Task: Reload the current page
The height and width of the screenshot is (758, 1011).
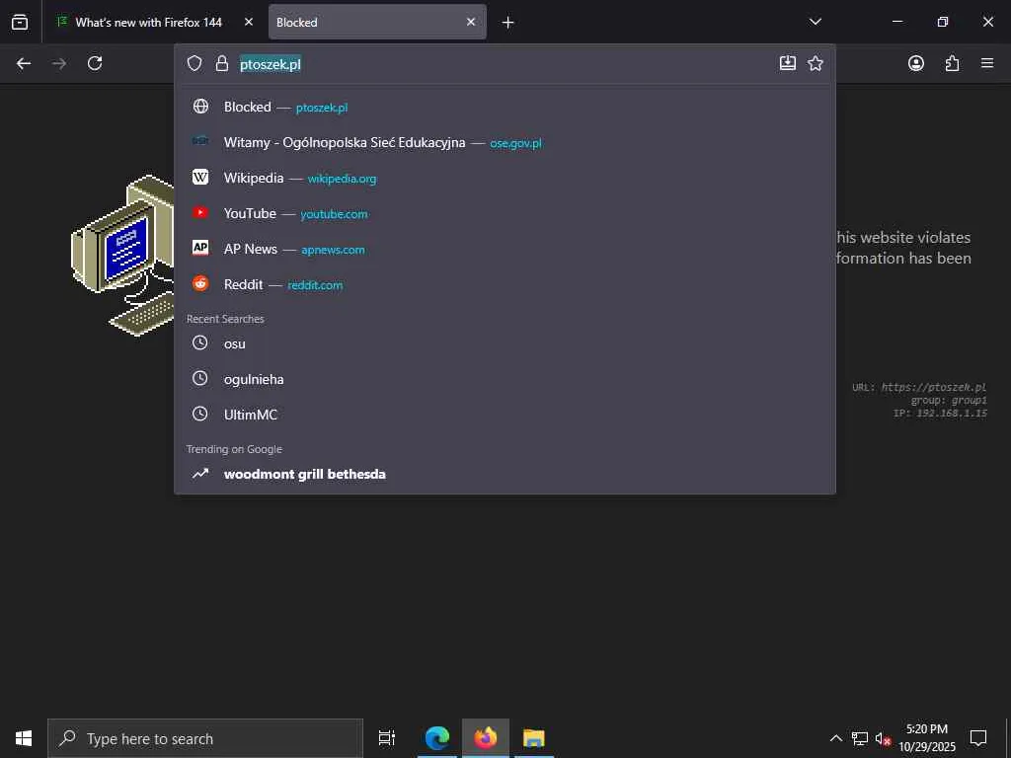Action: [x=95, y=63]
